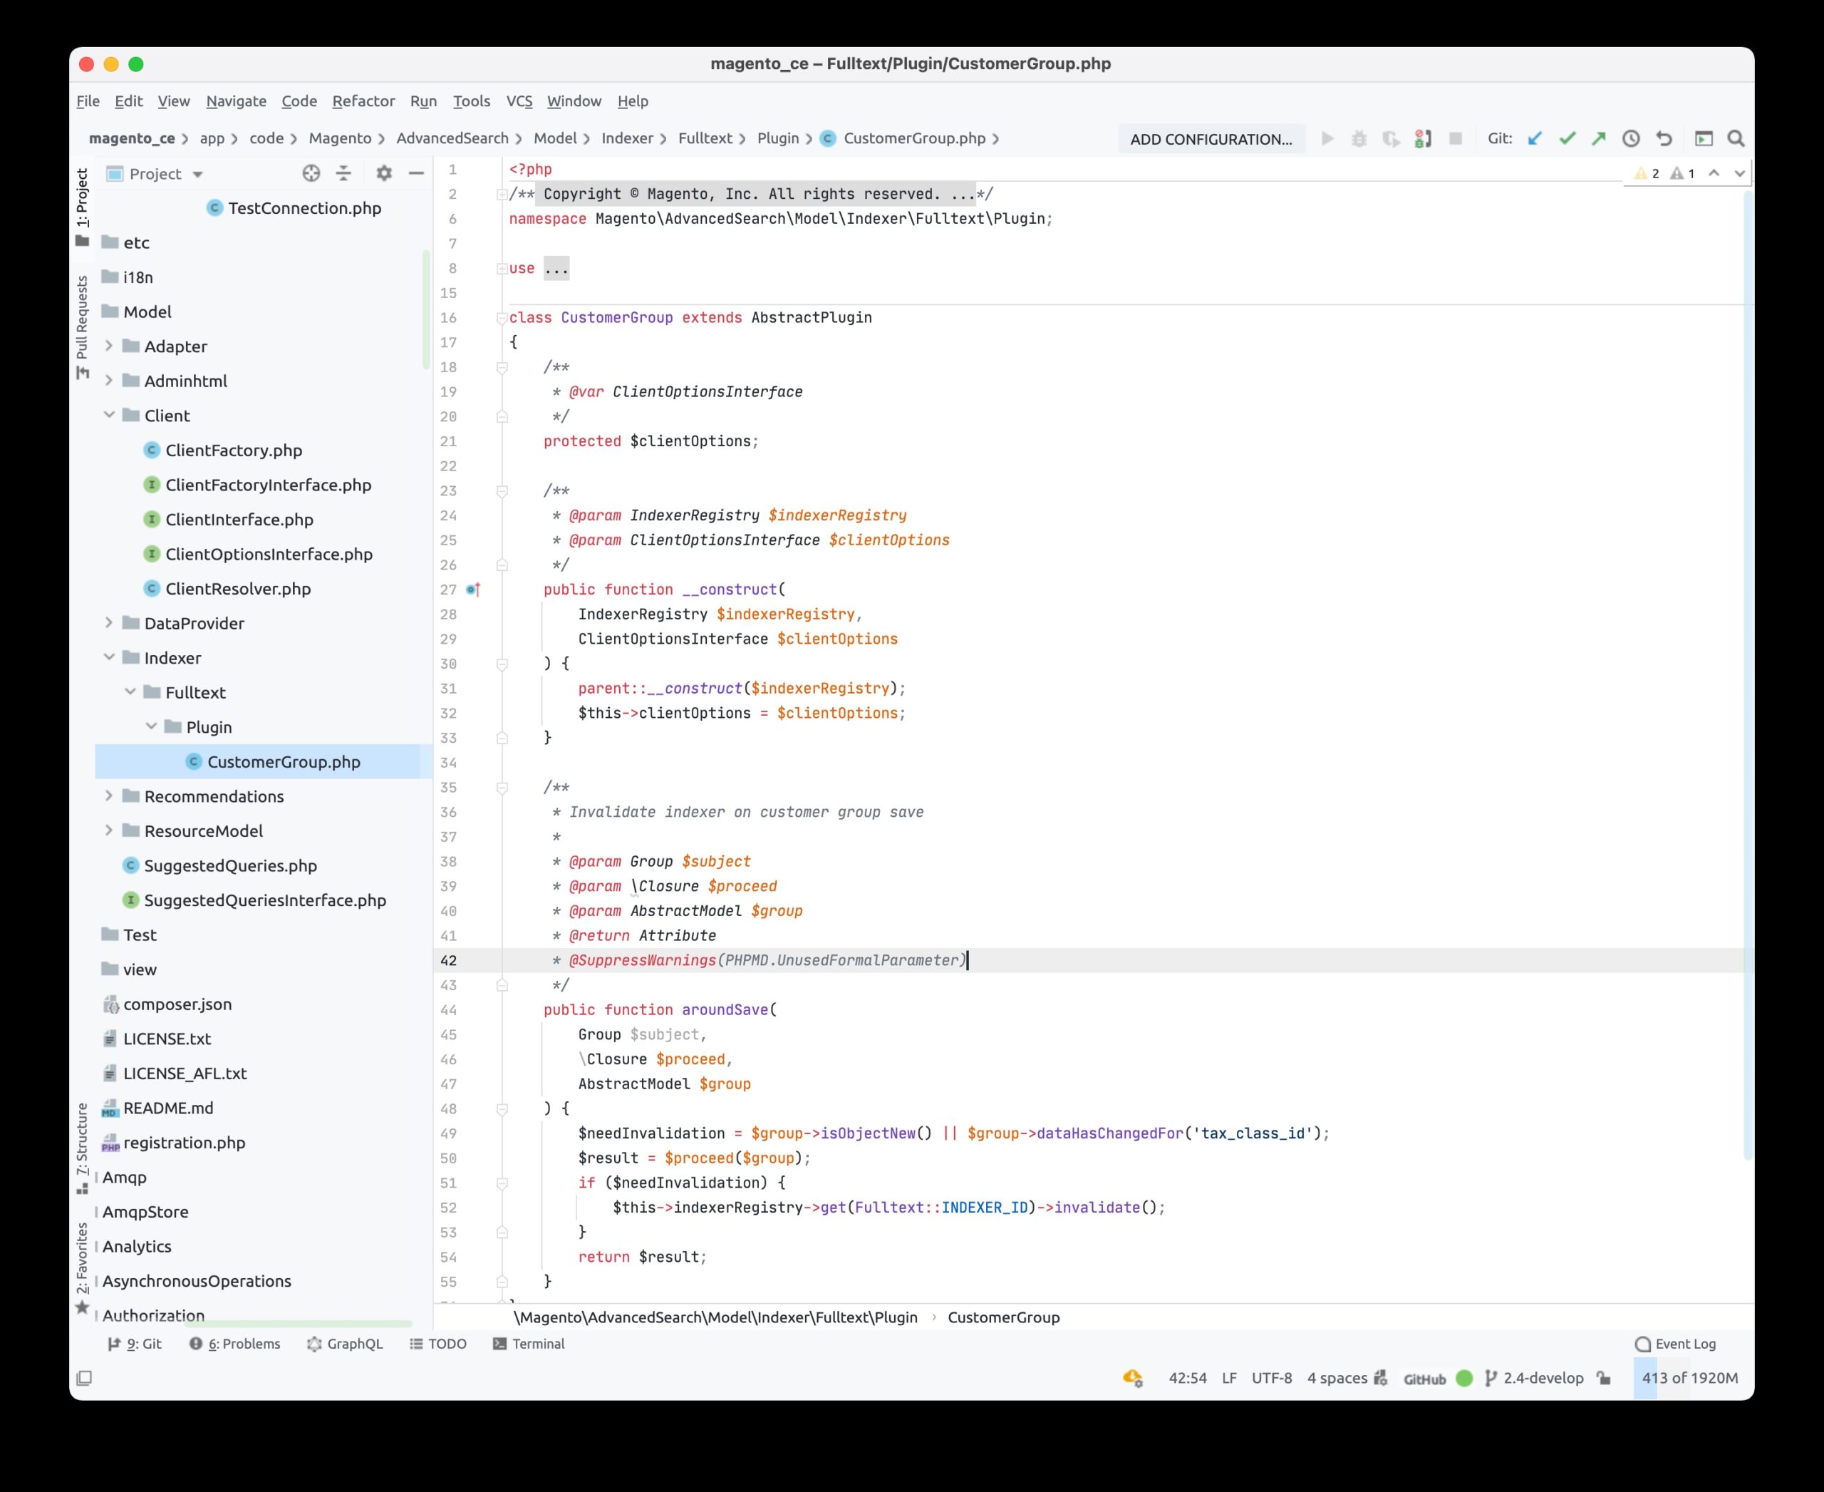1824x1492 pixels.
Task: Click the Add Configuration button
Action: point(1211,139)
